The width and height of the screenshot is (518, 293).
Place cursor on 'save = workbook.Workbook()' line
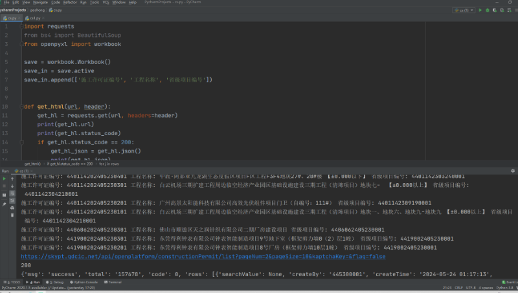point(67,62)
